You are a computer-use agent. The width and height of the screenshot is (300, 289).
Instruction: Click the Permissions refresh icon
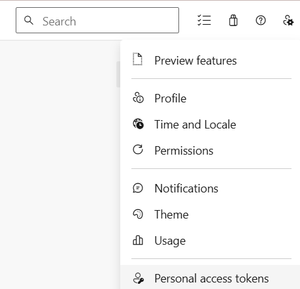click(x=138, y=149)
